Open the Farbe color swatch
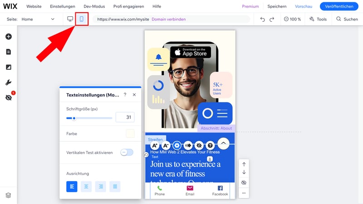 coord(130,133)
